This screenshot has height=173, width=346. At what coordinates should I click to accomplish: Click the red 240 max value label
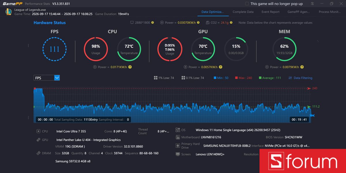point(315,88)
